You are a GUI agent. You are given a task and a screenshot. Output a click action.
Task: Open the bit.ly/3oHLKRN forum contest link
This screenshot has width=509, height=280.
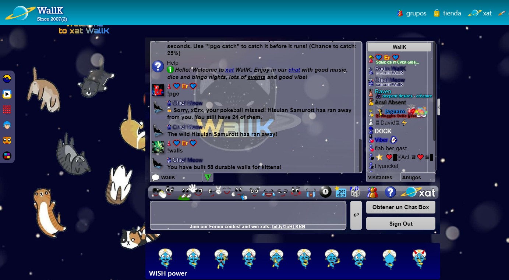pyautogui.click(x=289, y=227)
